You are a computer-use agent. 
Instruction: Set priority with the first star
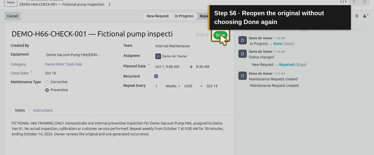pyautogui.click(x=198, y=35)
